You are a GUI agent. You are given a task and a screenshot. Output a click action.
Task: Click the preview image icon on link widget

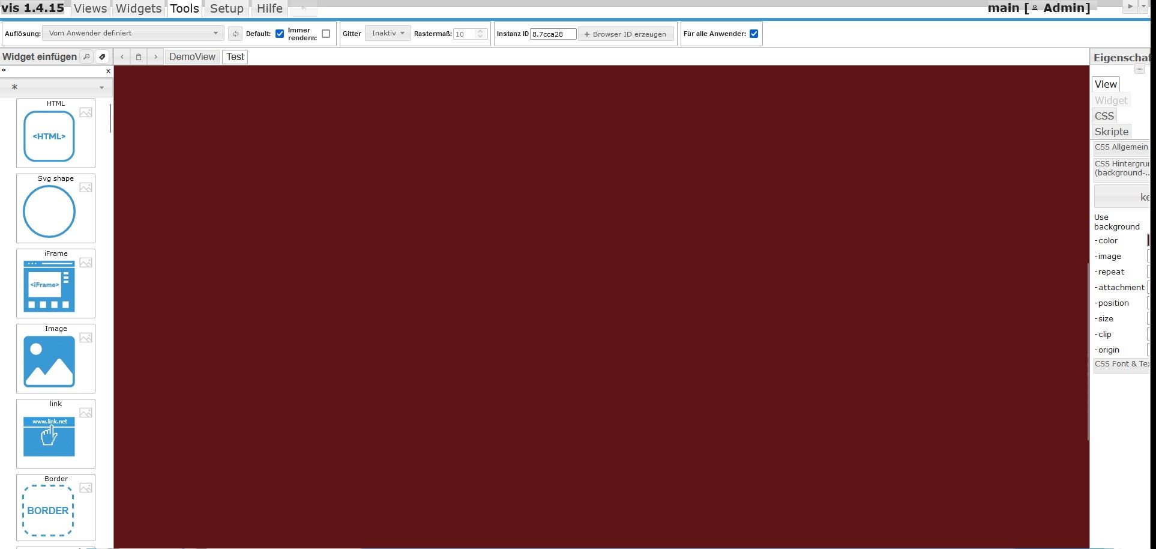coord(86,413)
